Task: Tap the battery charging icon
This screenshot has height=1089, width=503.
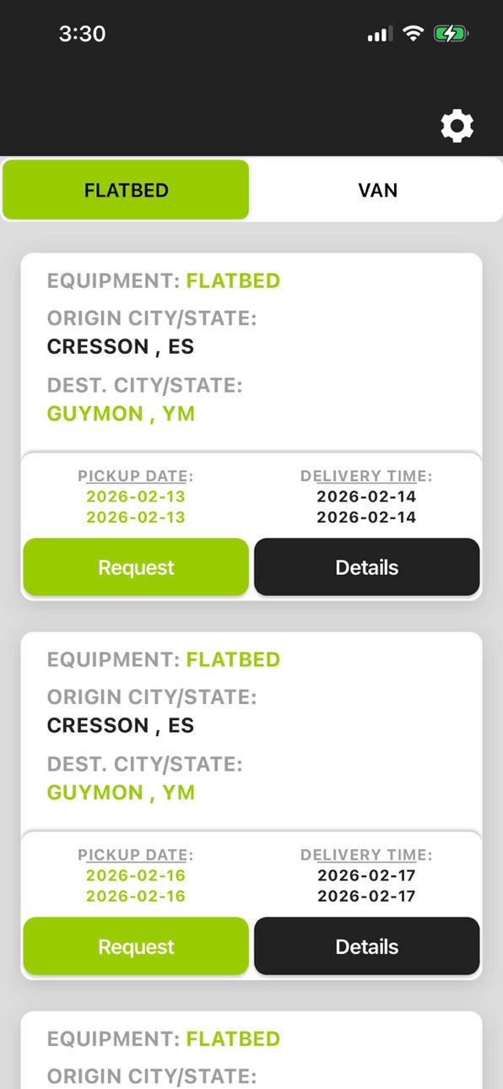Action: [x=451, y=34]
